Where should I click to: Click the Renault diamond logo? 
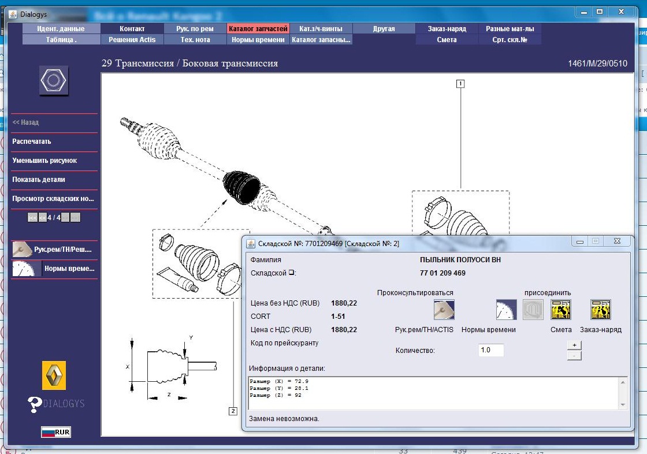click(54, 375)
